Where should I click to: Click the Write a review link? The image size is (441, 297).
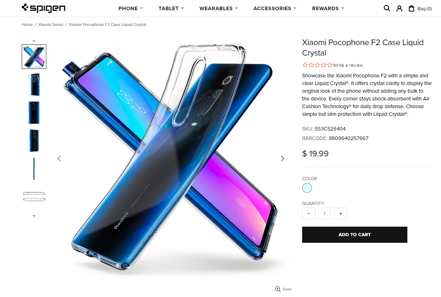point(348,65)
